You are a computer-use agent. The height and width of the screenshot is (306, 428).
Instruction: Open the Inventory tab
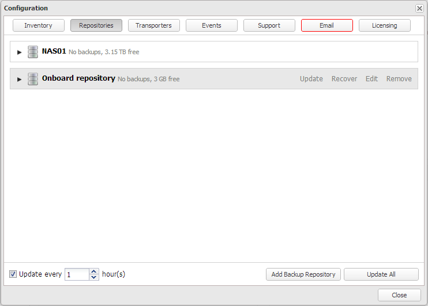(x=39, y=25)
